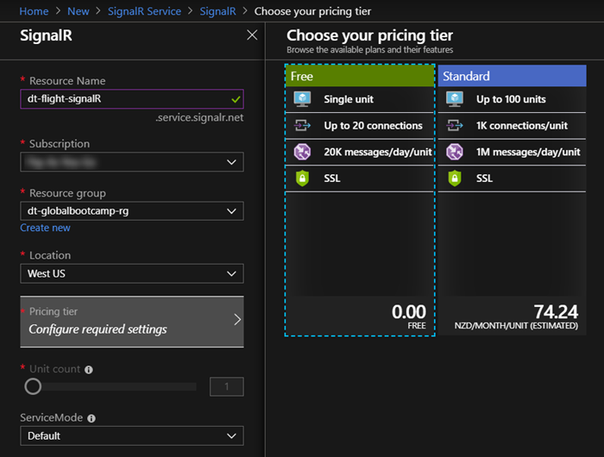Click the SignalR breadcrumb link
This screenshot has height=457, width=604.
tap(217, 11)
